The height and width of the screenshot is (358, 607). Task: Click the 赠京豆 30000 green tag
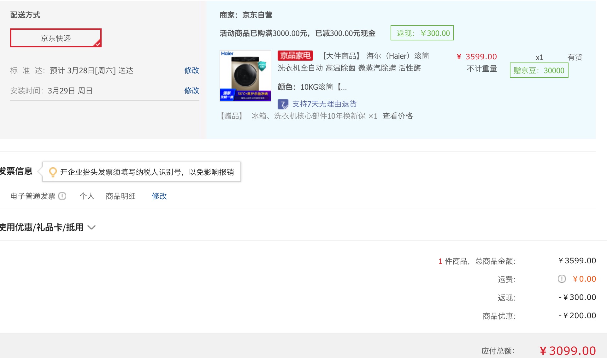pyautogui.click(x=539, y=70)
